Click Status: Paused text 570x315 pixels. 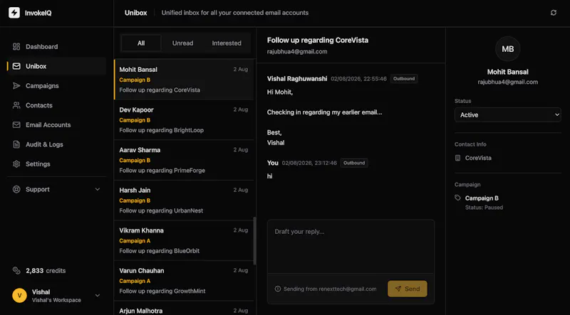pyautogui.click(x=484, y=208)
